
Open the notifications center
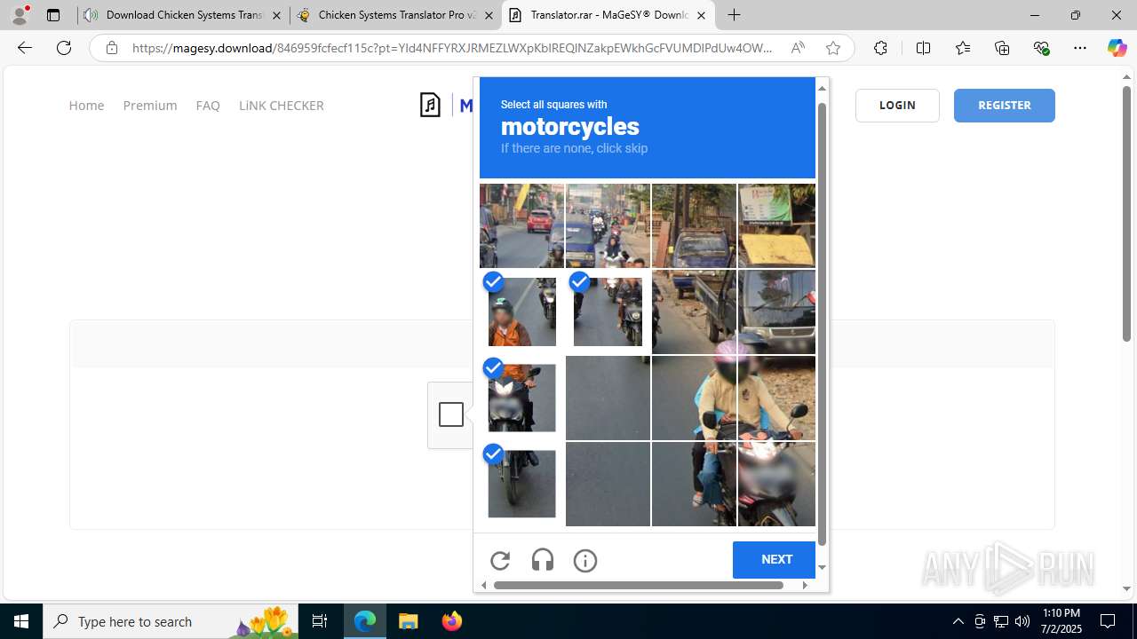pyautogui.click(x=1108, y=621)
